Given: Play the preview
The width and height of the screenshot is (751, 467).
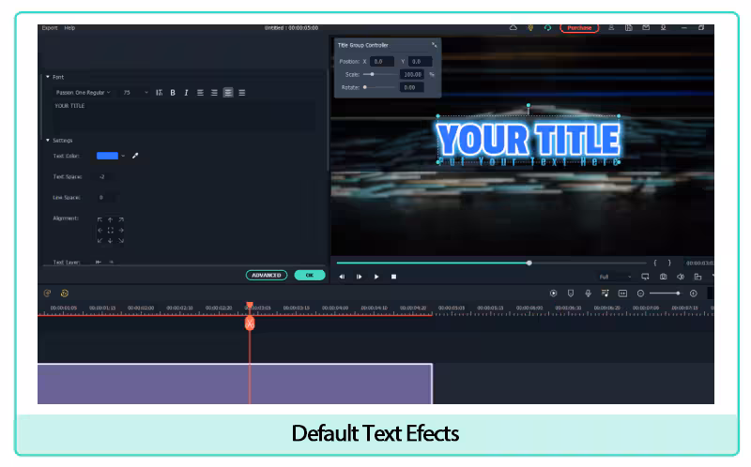Looking at the screenshot, I should click(x=376, y=277).
